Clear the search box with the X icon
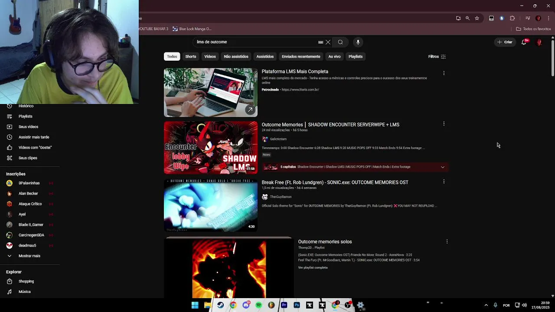Image resolution: width=555 pixels, height=312 pixels. (328, 42)
